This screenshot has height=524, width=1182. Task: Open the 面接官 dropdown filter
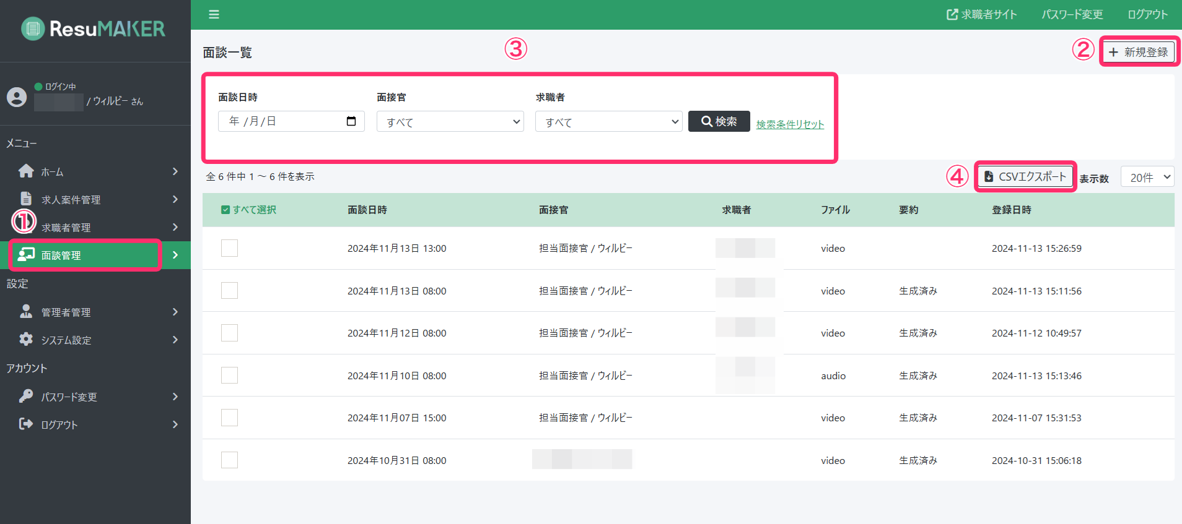tap(450, 122)
